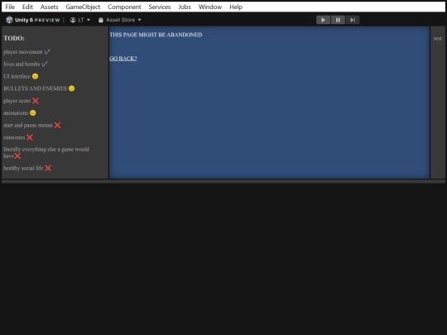The height and width of the screenshot is (335, 447).
Task: Open the Help menu
Action: (x=236, y=7)
